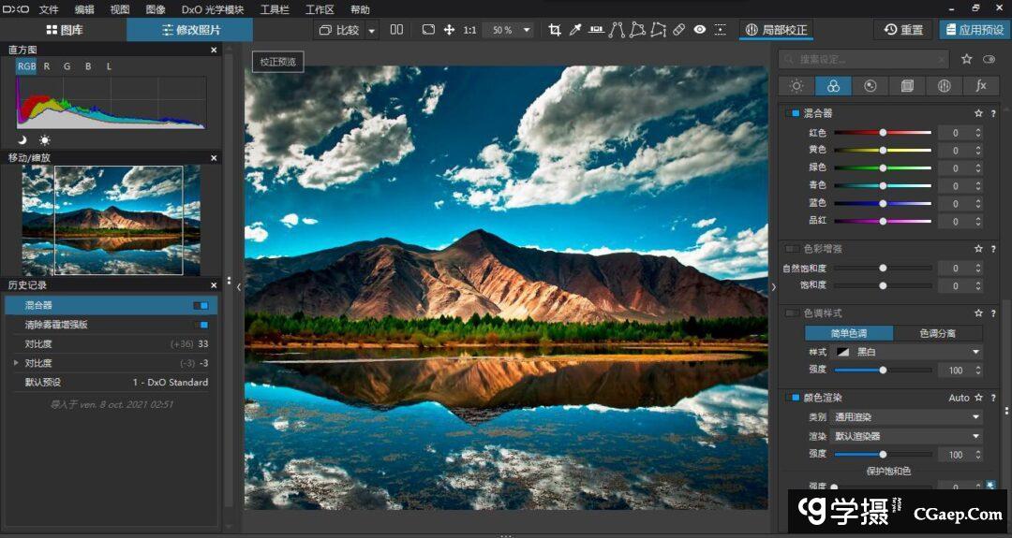Image resolution: width=1012 pixels, height=538 pixels.
Task: Select the horizon leveling tool
Action: 596,30
